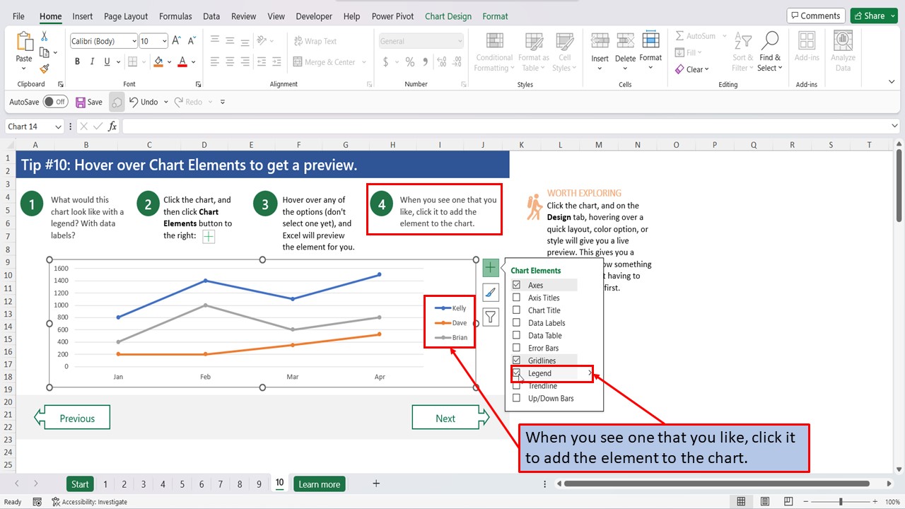Viewport: 905px width, 509px height.
Task: Uncheck the Axes checkbox
Action: coord(516,285)
